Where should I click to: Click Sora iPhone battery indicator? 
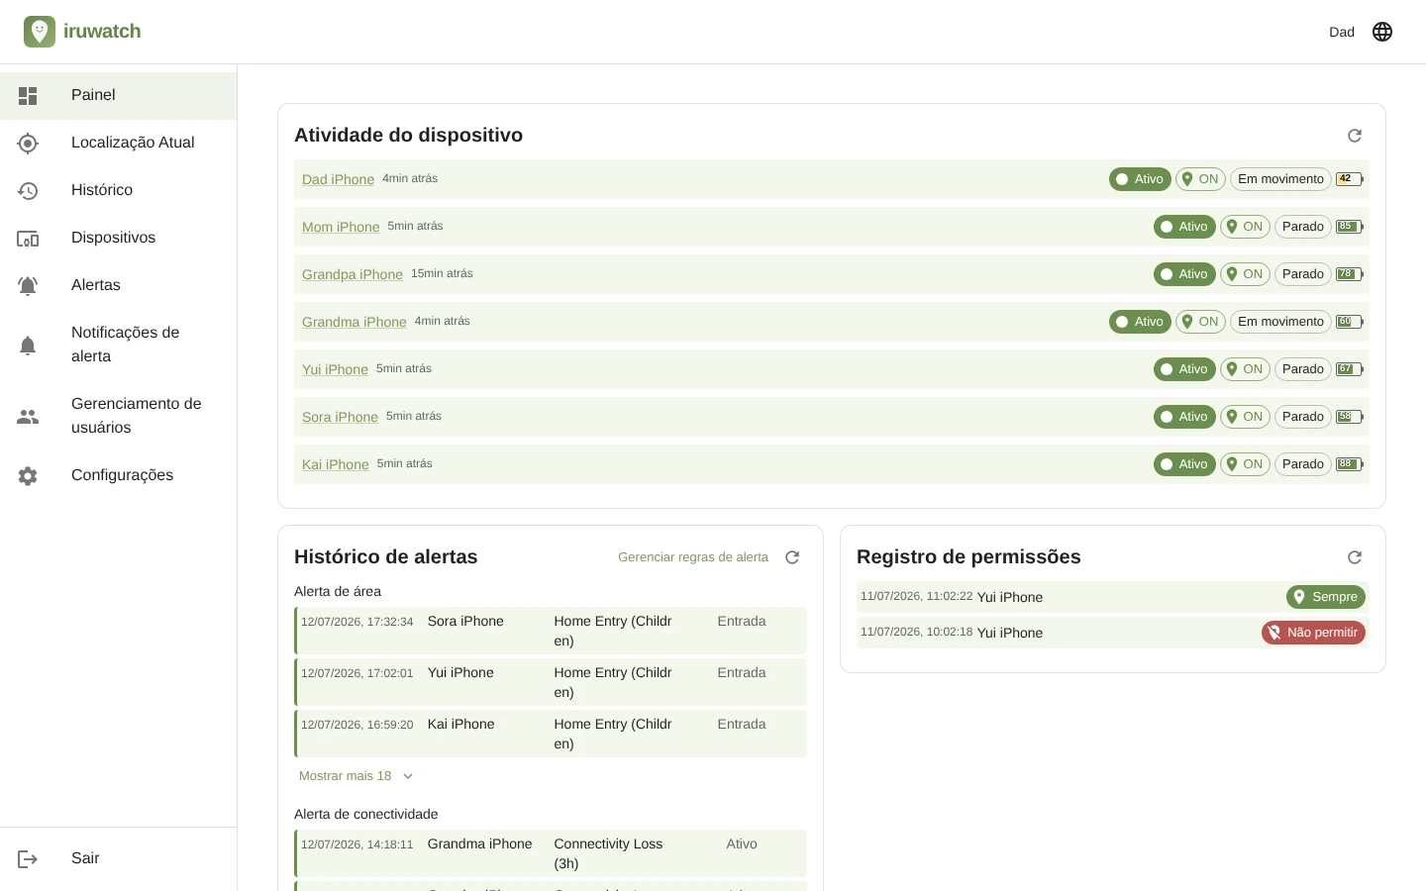[x=1350, y=417]
